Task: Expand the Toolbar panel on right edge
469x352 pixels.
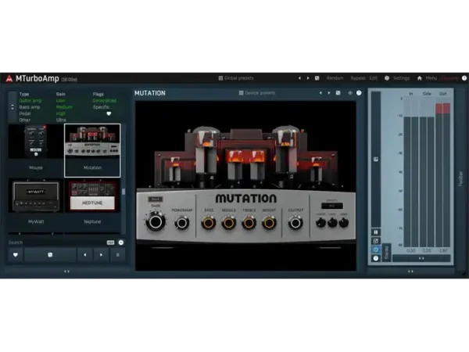Action: point(460,178)
